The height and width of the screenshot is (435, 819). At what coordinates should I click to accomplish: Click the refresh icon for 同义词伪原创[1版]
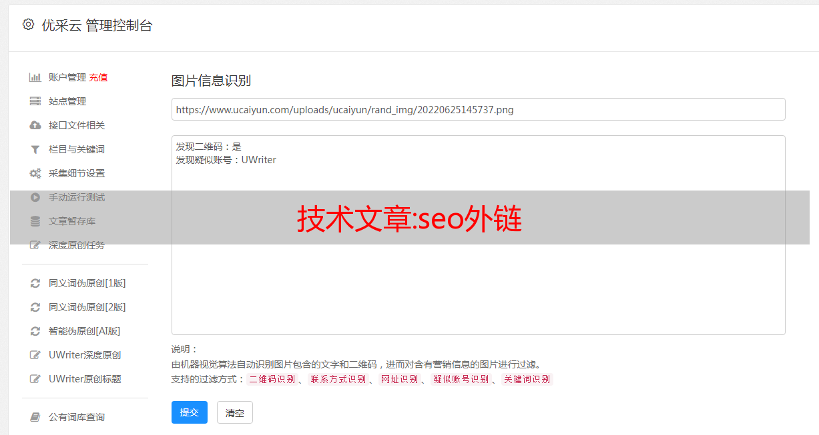tap(35, 283)
